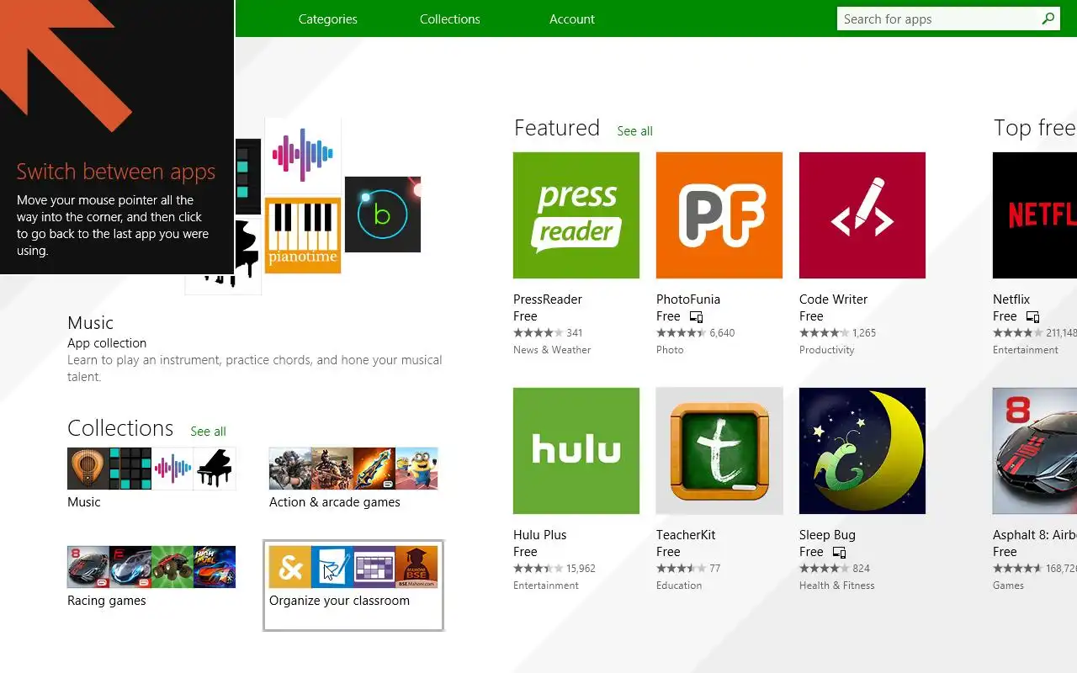Click the 'Education' category under TeacherKit
The image size is (1077, 673).
click(x=679, y=586)
